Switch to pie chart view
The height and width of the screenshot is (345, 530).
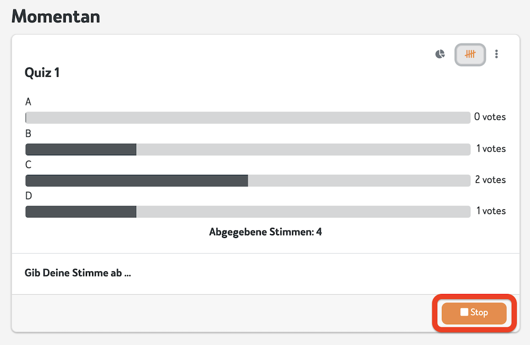pos(440,54)
